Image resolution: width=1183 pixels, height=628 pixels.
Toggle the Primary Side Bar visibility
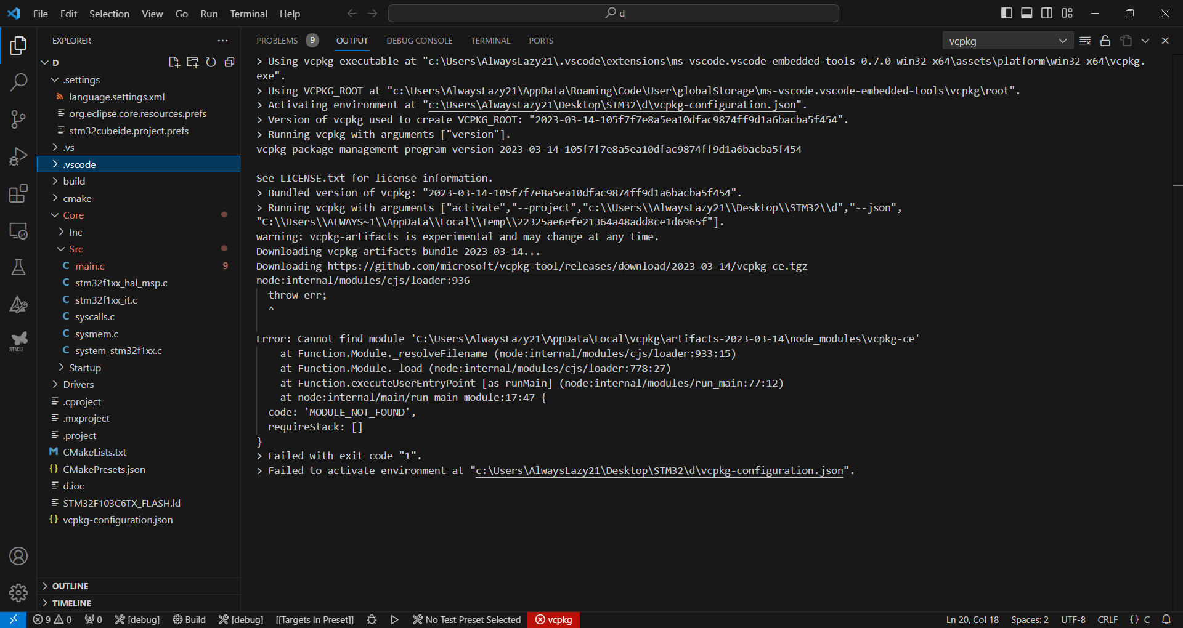(1006, 12)
